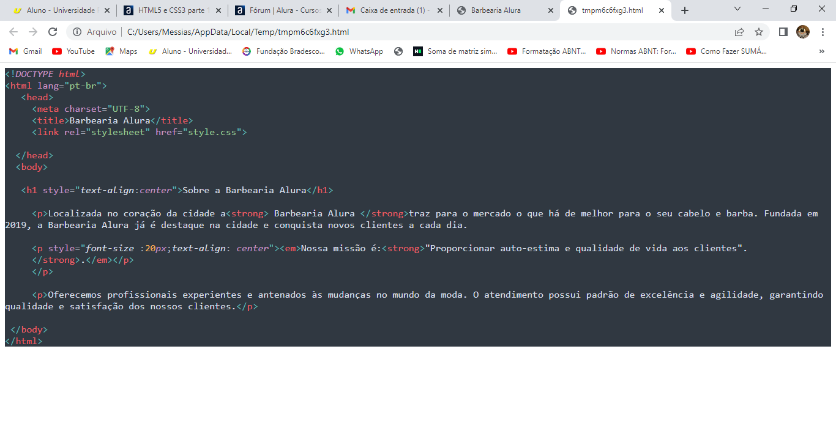Open the Gmail bookmark
Screen dimensions: 836x445
point(25,51)
